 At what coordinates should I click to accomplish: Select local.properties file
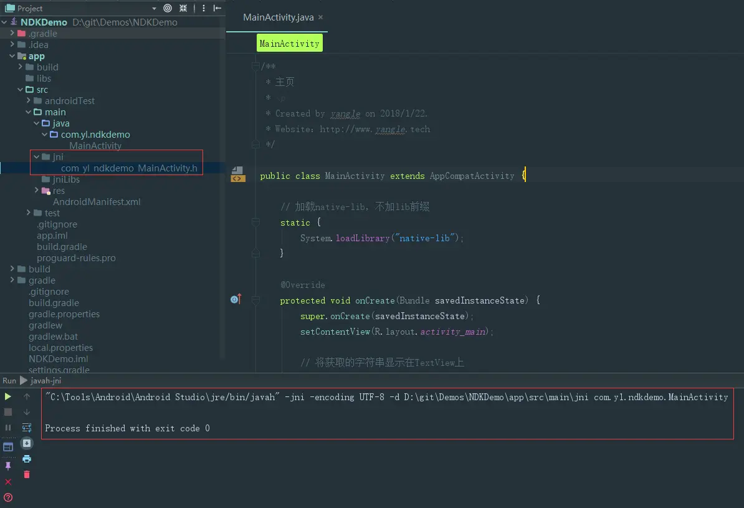60,348
